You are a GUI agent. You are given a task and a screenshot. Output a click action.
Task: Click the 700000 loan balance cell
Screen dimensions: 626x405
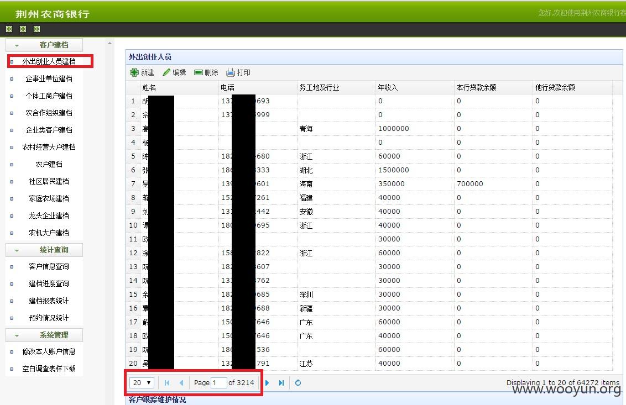pos(493,184)
